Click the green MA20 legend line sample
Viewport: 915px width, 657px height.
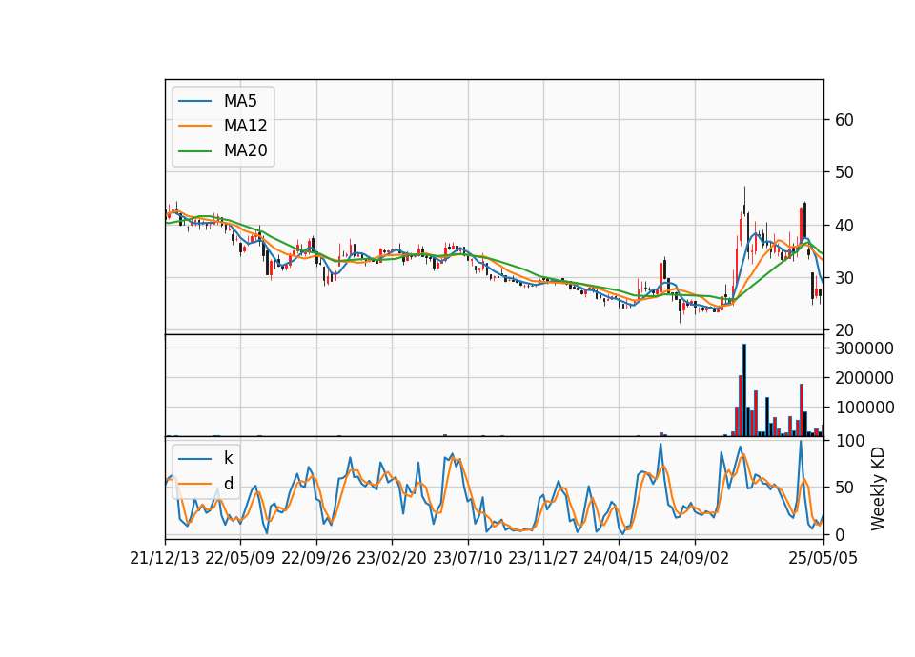194,151
